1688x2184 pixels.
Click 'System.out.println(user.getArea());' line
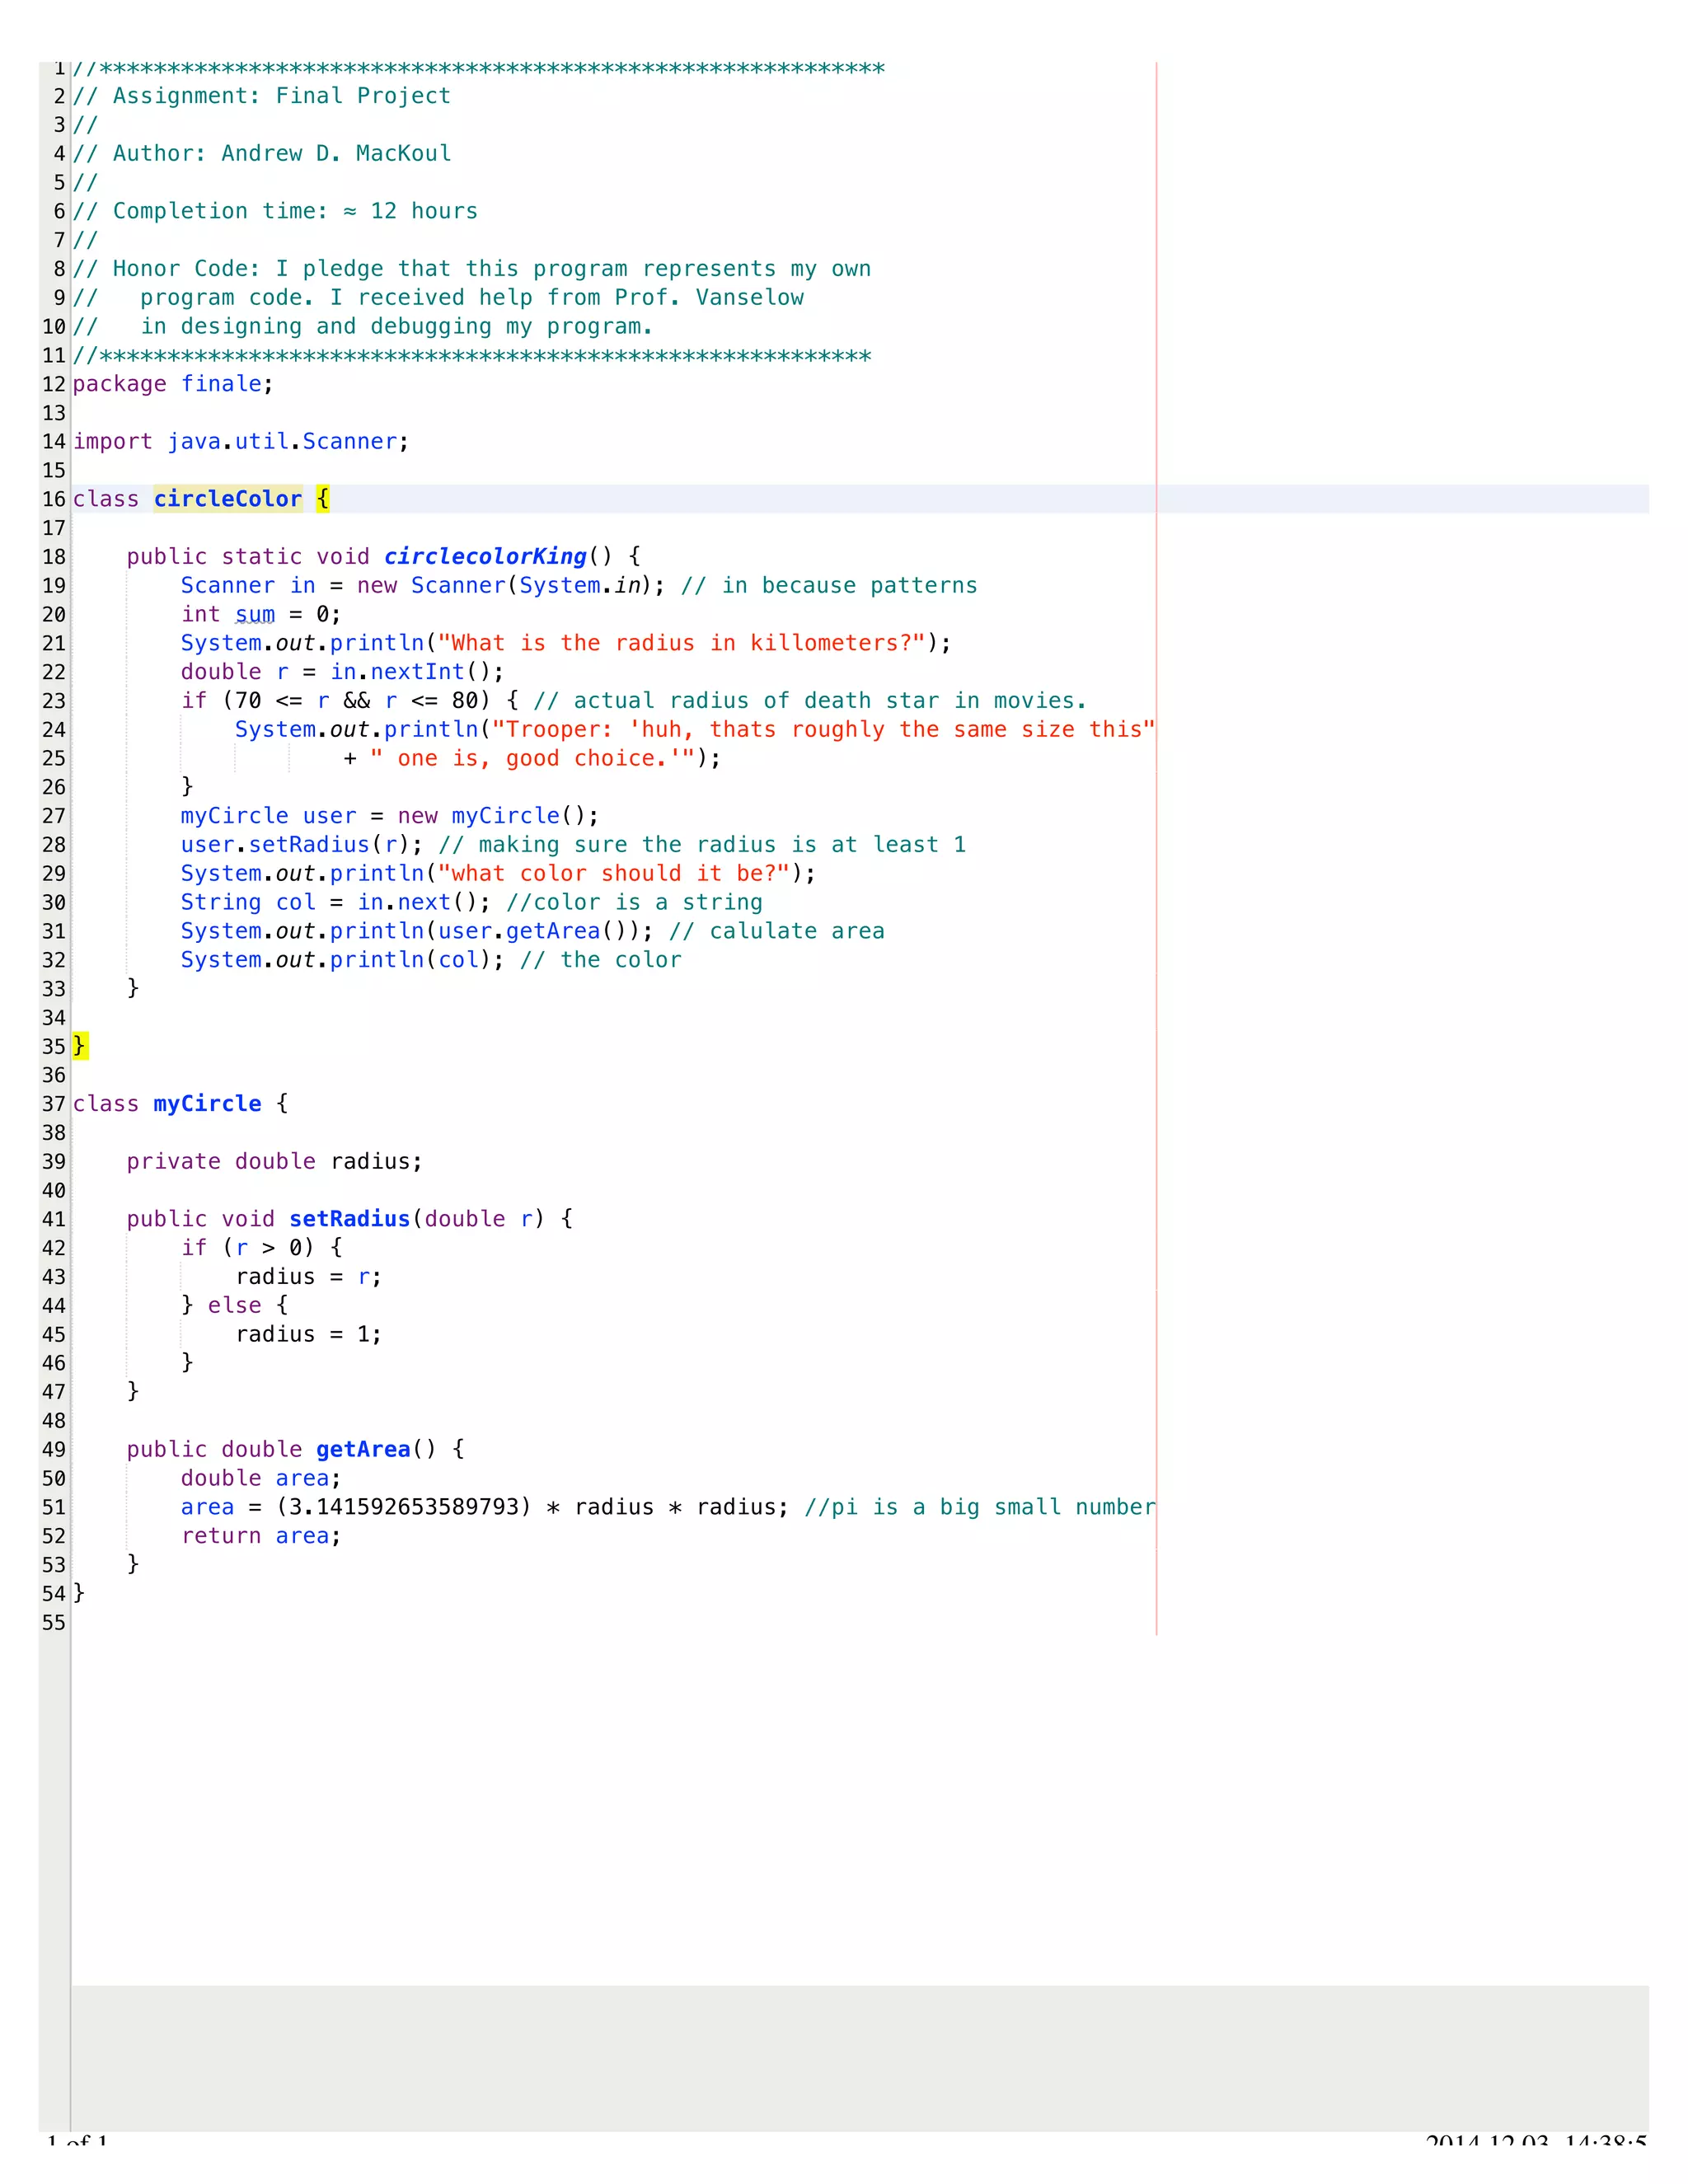pyautogui.click(x=416, y=931)
